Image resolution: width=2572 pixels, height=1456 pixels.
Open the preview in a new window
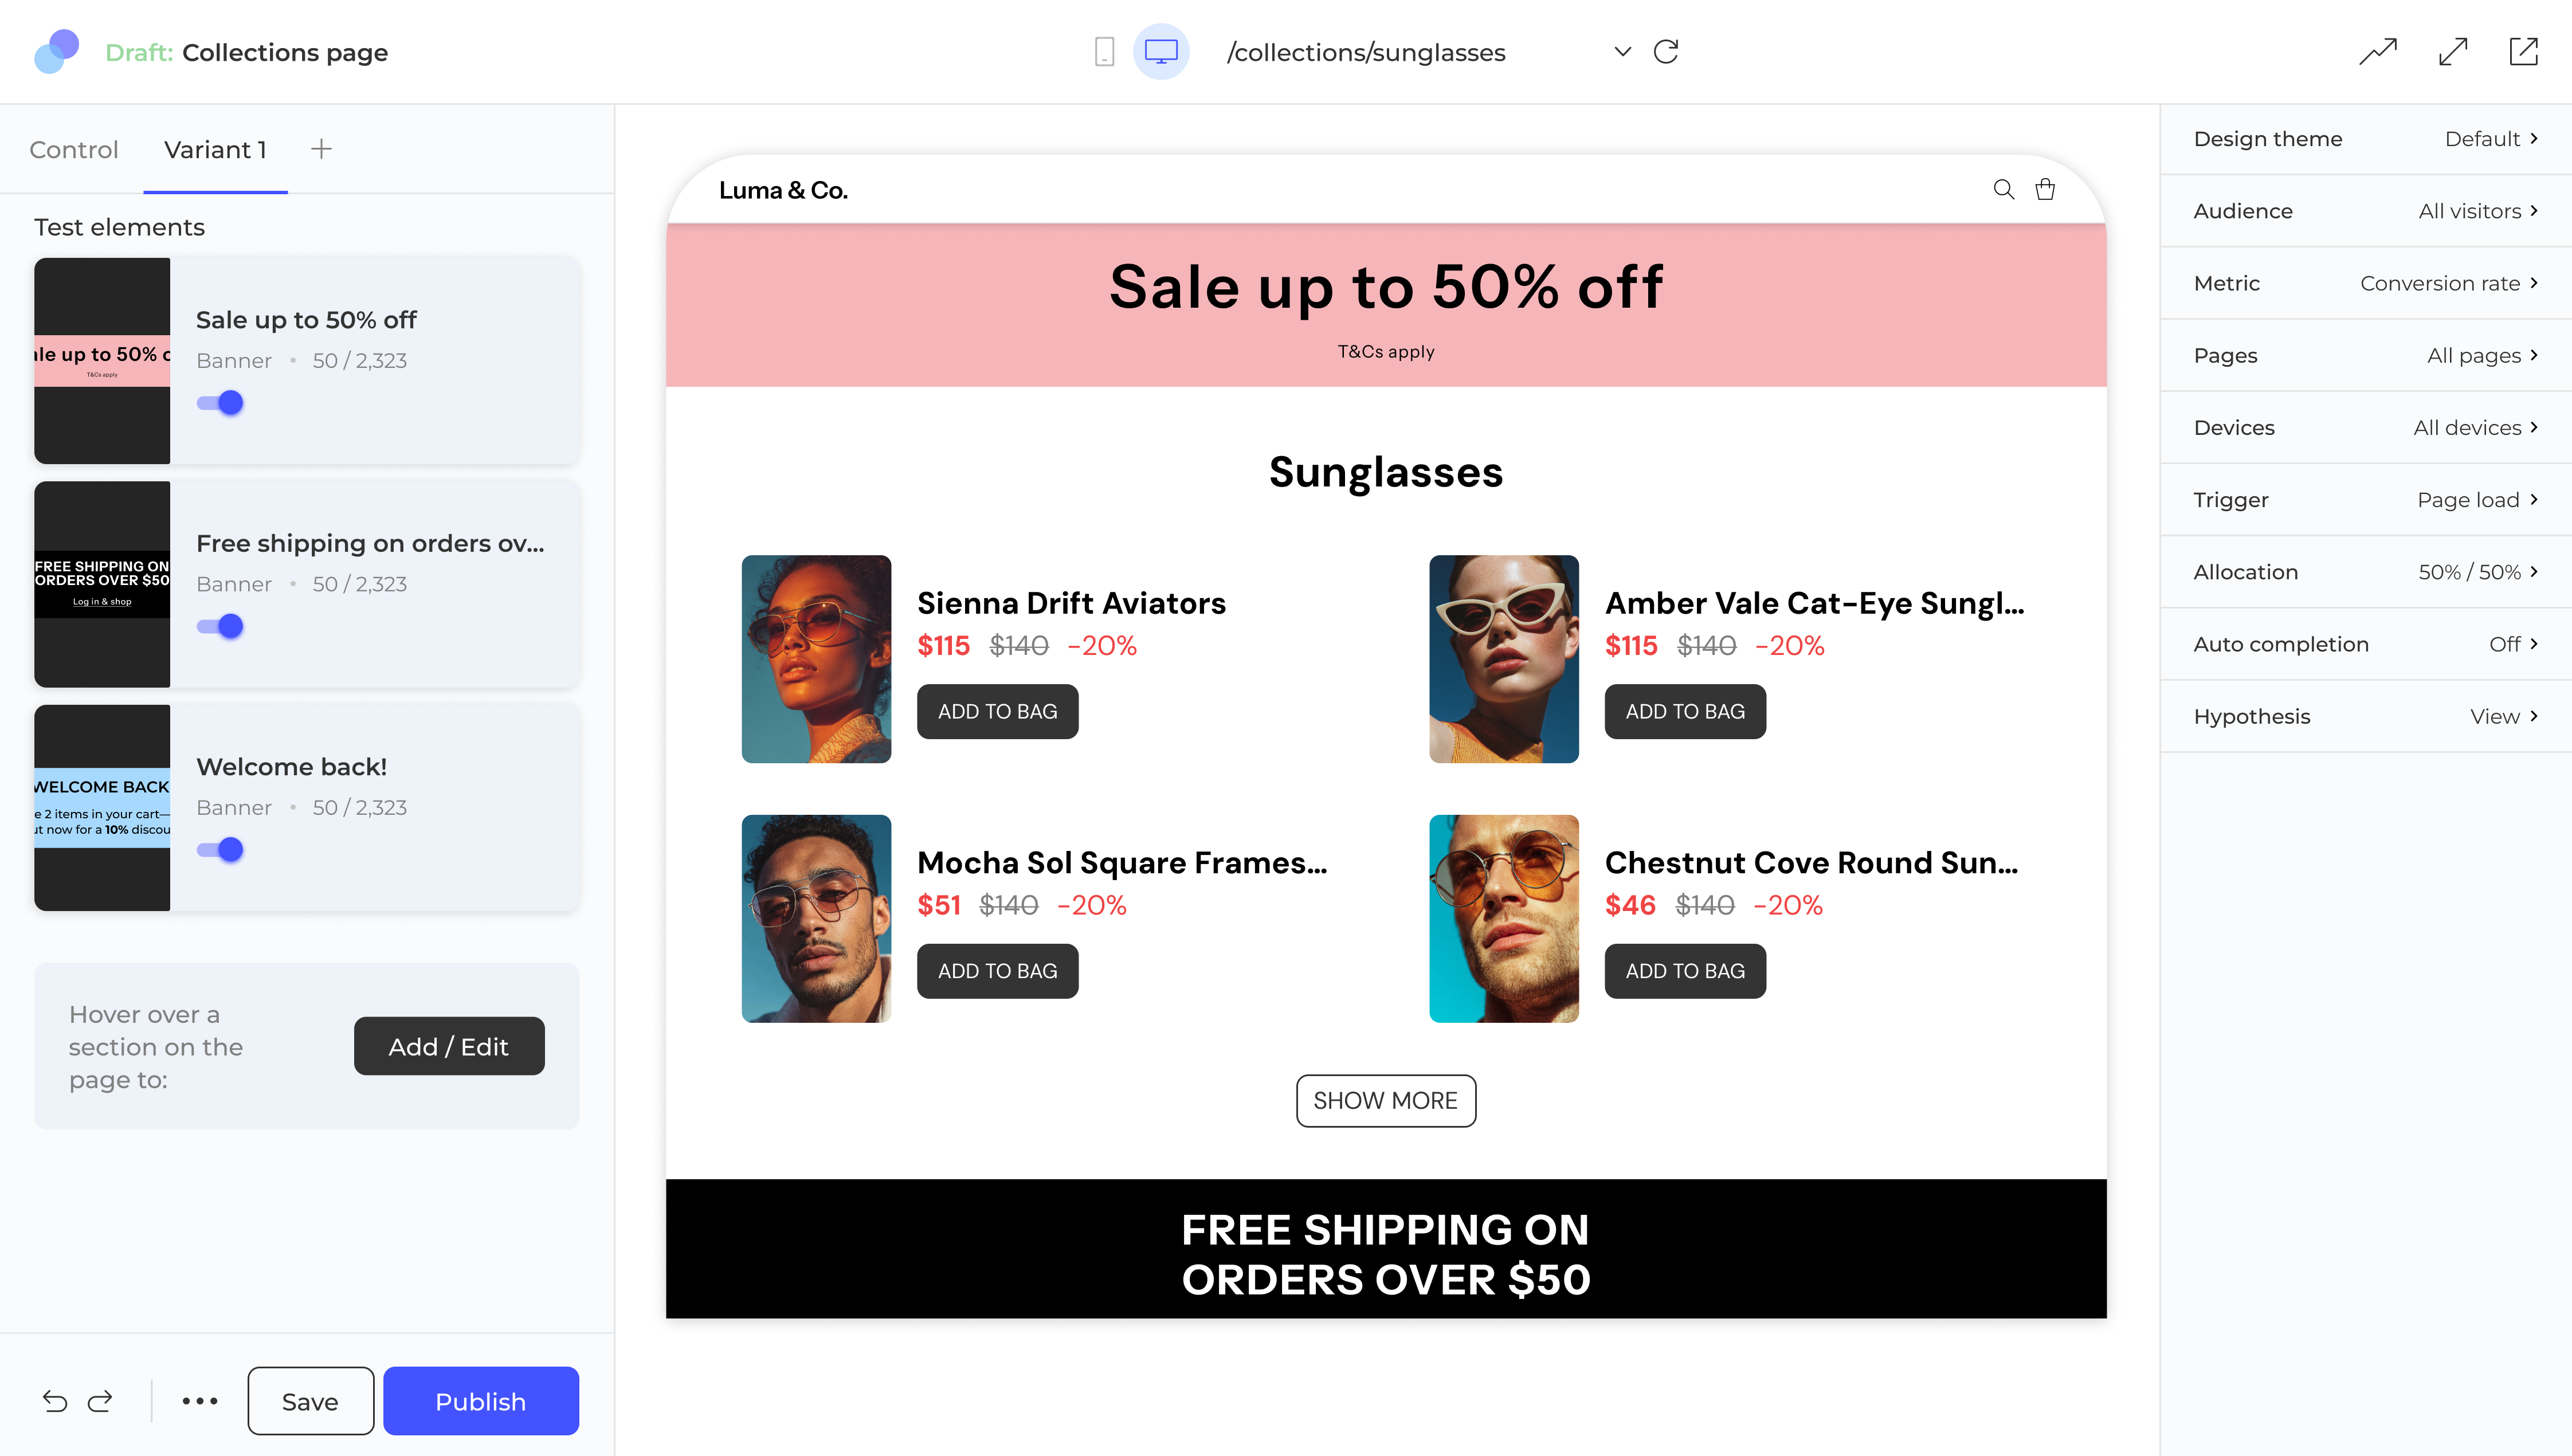click(x=2523, y=52)
